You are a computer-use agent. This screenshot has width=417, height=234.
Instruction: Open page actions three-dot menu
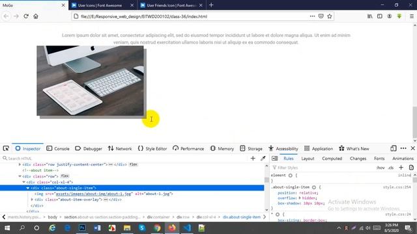coord(312,16)
